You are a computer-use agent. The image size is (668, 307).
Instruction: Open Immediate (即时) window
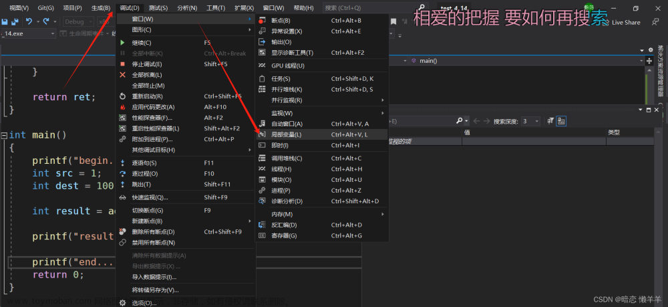click(322, 145)
